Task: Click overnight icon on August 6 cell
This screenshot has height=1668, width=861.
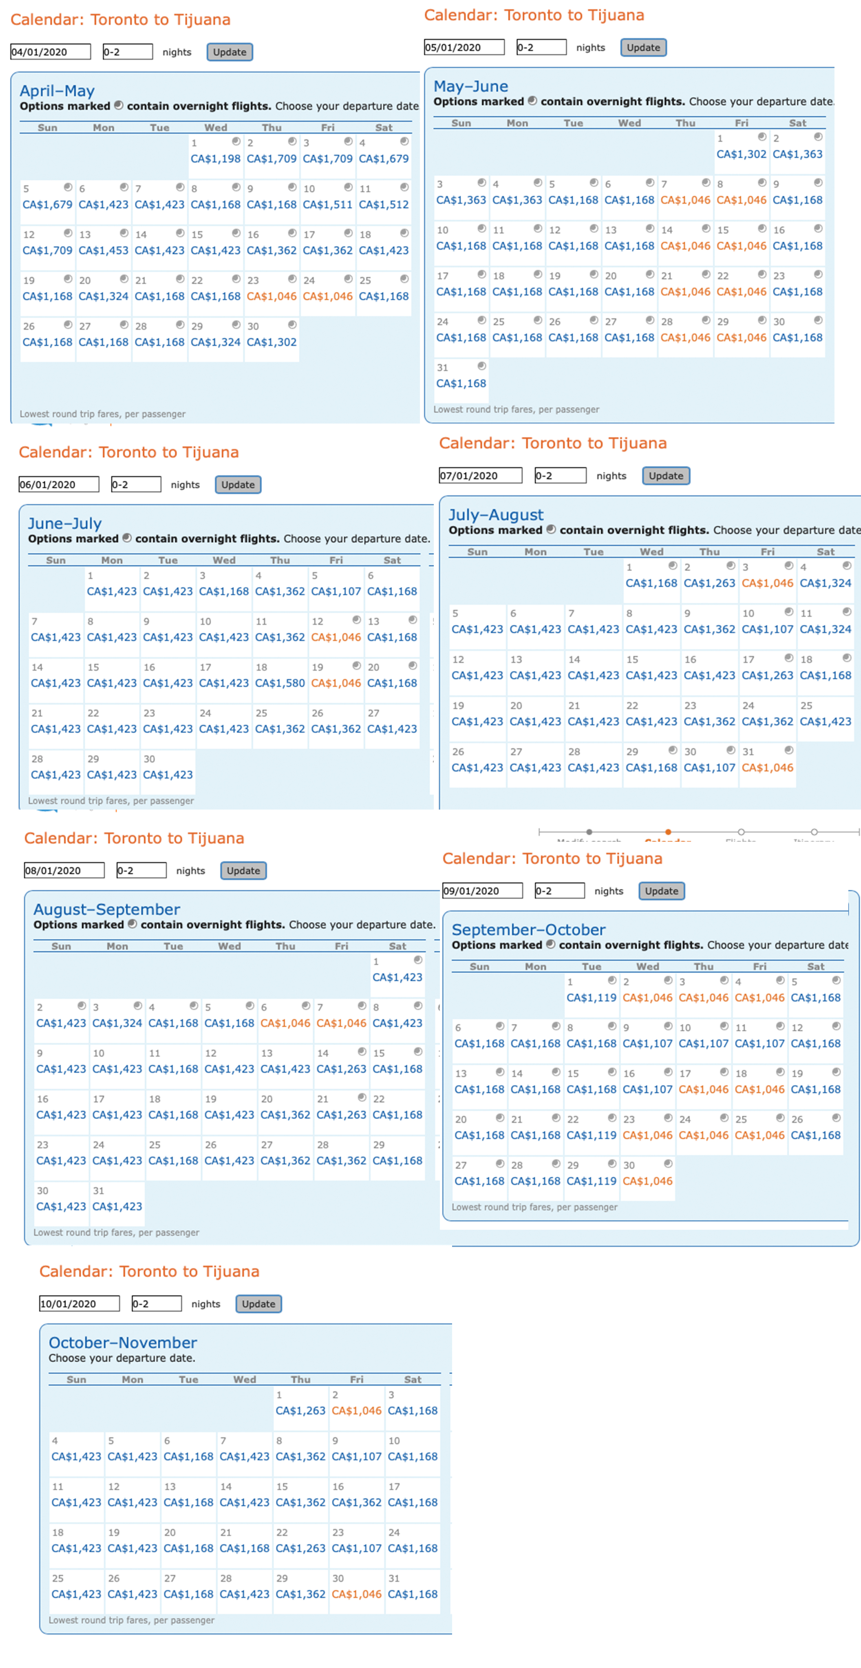Action: point(306,1006)
